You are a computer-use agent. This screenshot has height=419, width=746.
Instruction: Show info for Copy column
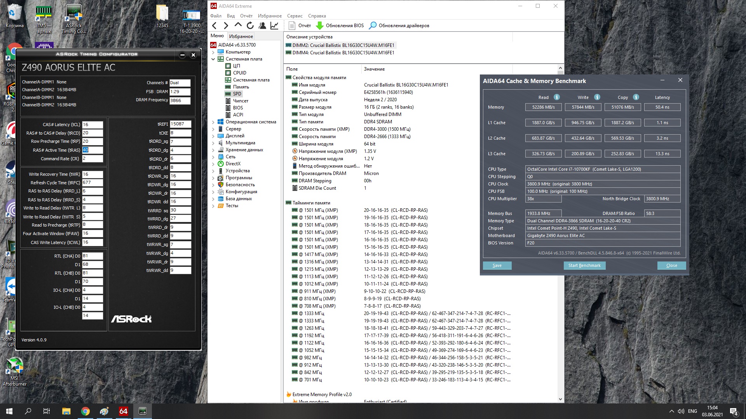[x=636, y=97]
